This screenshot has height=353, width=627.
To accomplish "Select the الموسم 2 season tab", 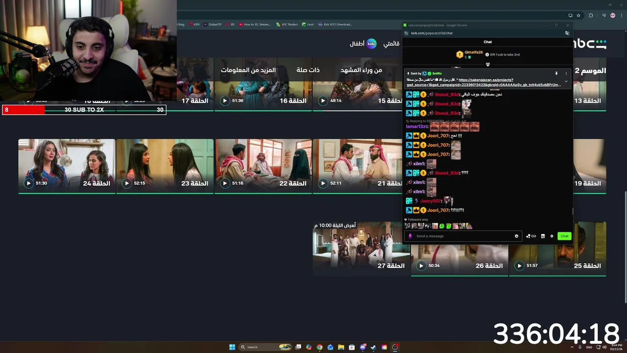I will coord(590,71).
